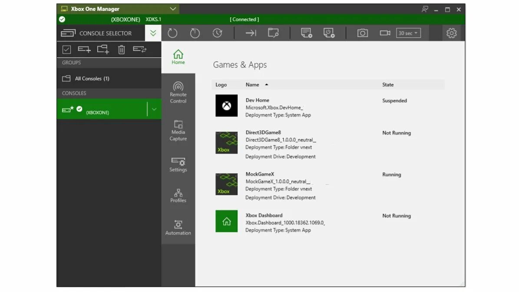Click the console swap arrows icon
This screenshot has width=519, height=292.
pos(139,50)
